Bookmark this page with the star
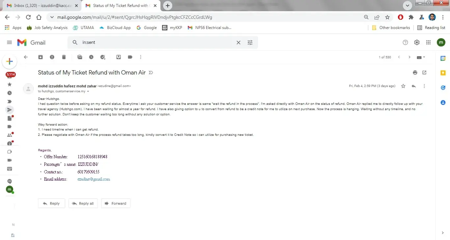This screenshot has width=450, height=240. [x=387, y=17]
